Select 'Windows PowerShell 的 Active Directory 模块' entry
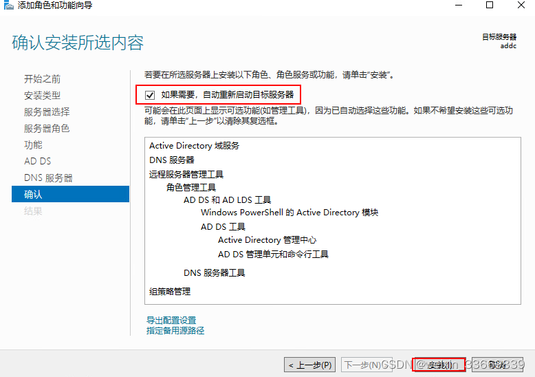This screenshot has width=535, height=377. (290, 213)
